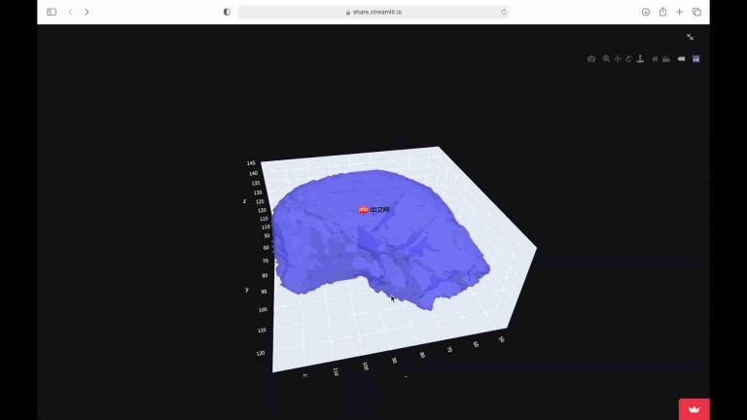Select Turntable rotation tool in modebar
Viewport: 747px width, 420px height.
click(x=640, y=59)
